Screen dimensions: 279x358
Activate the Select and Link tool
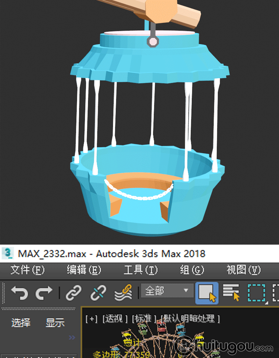tap(73, 293)
